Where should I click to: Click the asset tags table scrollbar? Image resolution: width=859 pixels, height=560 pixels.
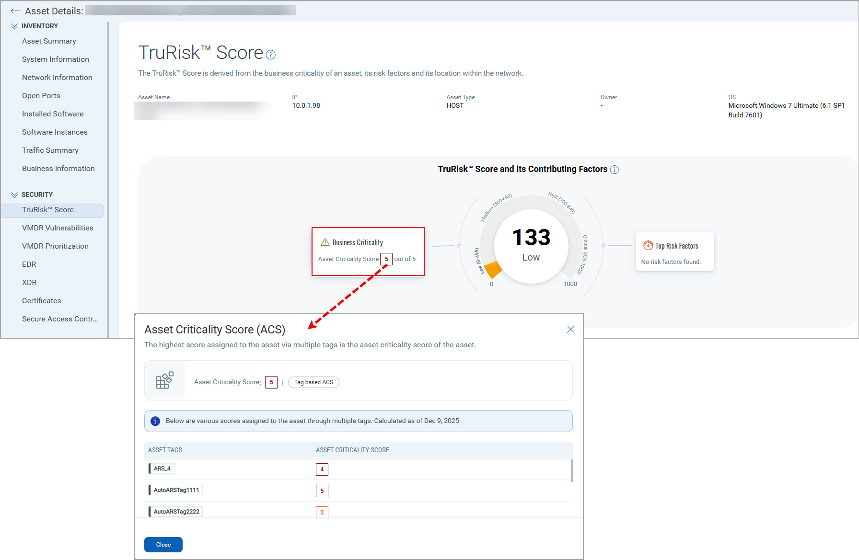572,470
